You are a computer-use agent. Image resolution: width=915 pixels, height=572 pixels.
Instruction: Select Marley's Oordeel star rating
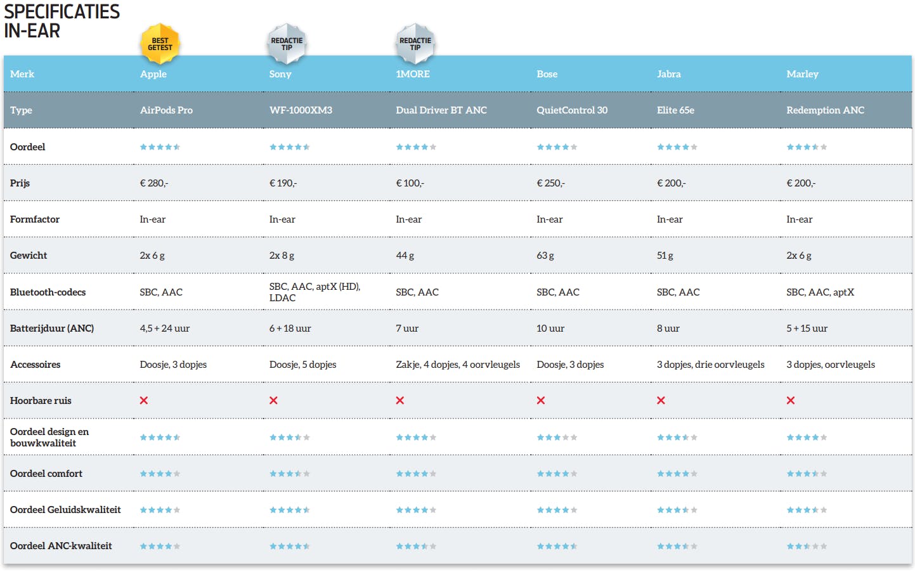[807, 147]
